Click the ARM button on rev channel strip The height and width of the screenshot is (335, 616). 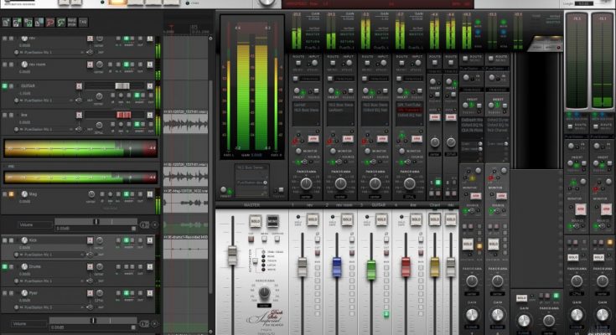313,138
